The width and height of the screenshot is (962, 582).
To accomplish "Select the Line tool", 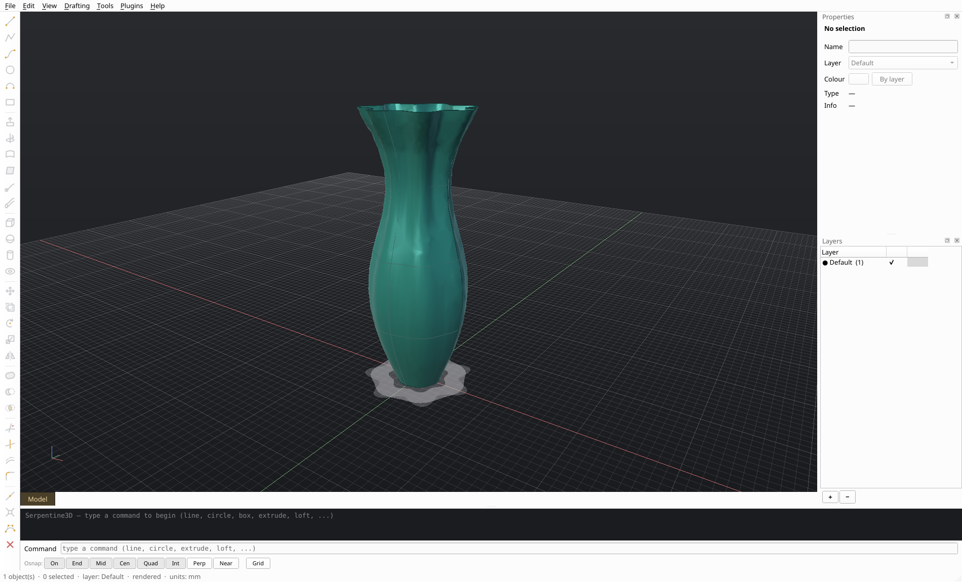I will 10,21.
